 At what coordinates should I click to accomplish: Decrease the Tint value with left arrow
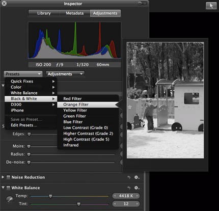(x=115, y=203)
